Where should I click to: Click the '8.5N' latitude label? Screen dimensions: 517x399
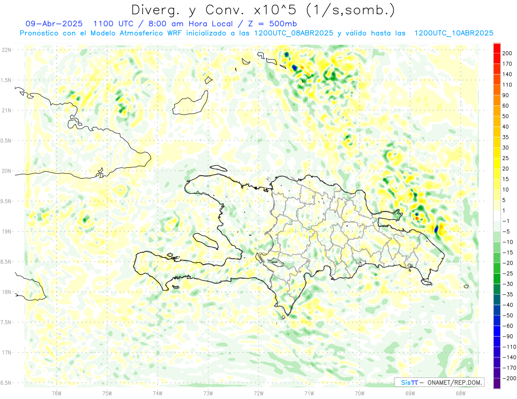point(6,262)
